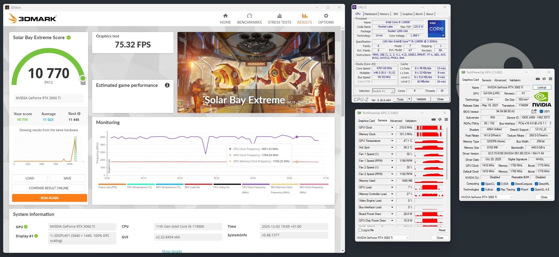Viewport: 559px width, 257px height.
Task: Click the Bus Interface question mark in GPU-Z
Action: (550, 123)
